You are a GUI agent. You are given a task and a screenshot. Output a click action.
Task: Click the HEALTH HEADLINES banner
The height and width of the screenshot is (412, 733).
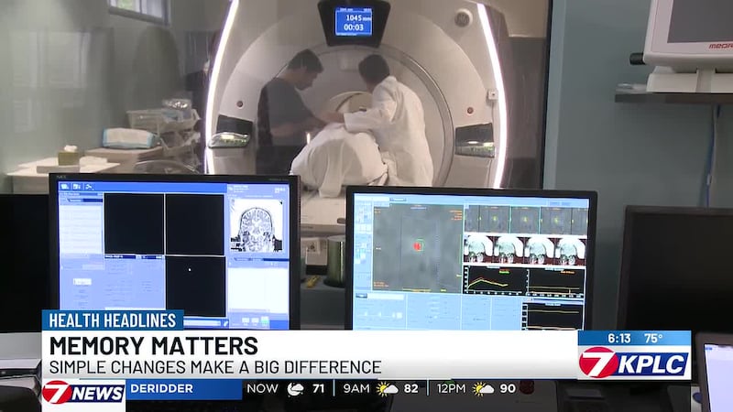pyautogui.click(x=113, y=320)
